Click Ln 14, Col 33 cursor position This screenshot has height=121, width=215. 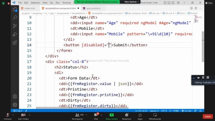click(x=141, y=111)
